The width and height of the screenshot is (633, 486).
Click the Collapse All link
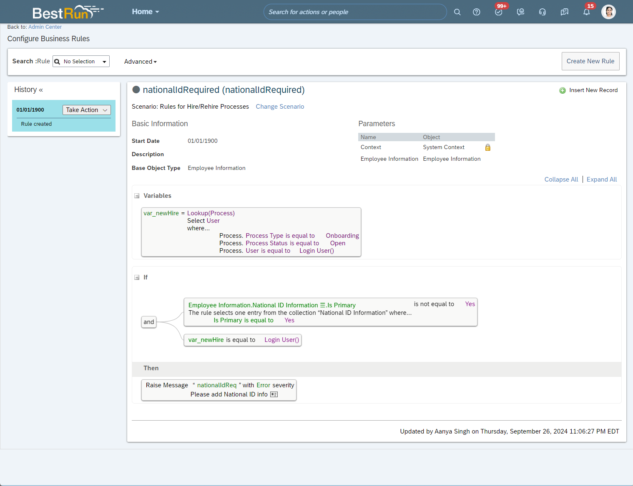click(x=561, y=179)
